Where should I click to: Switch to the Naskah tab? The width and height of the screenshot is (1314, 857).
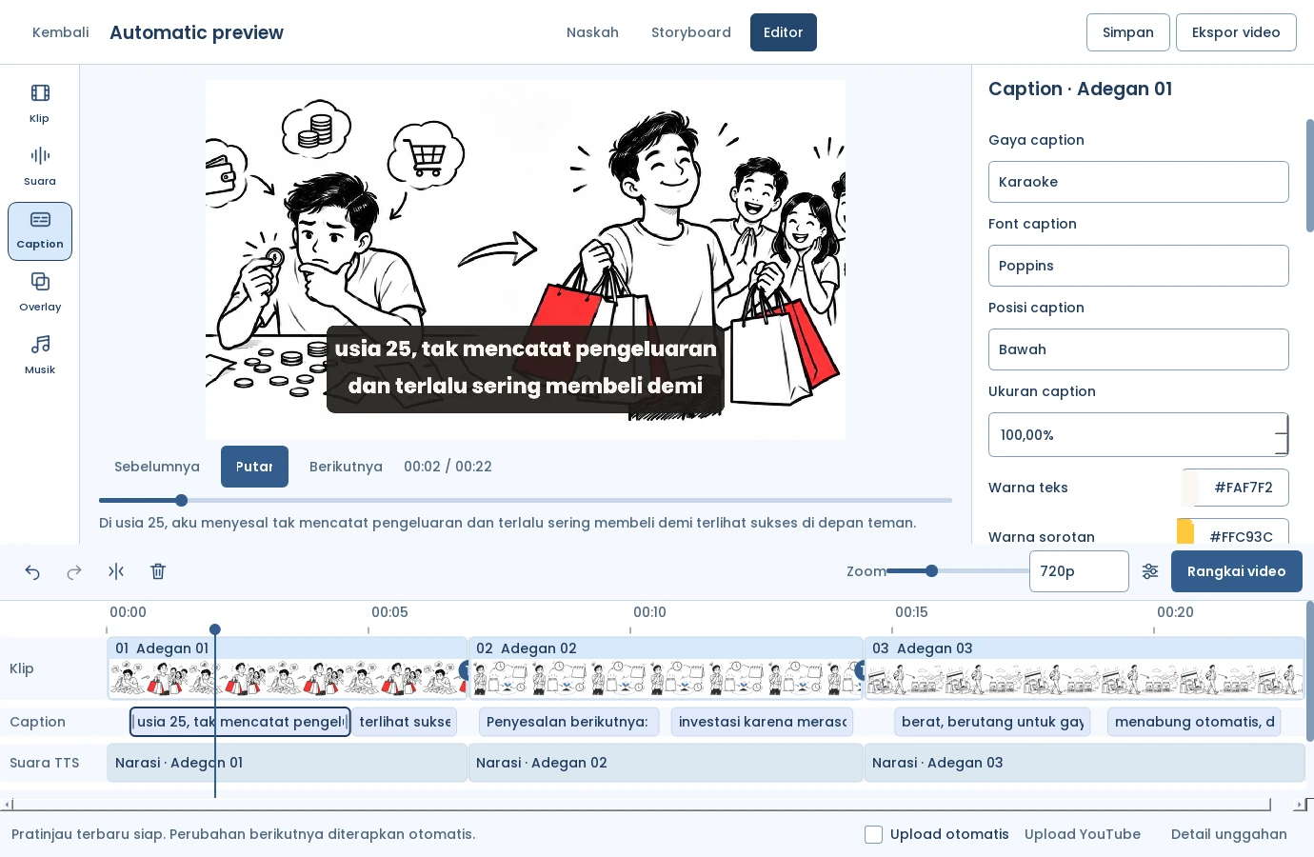[x=592, y=32]
